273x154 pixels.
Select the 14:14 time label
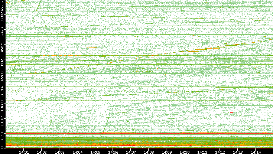tap(256, 152)
